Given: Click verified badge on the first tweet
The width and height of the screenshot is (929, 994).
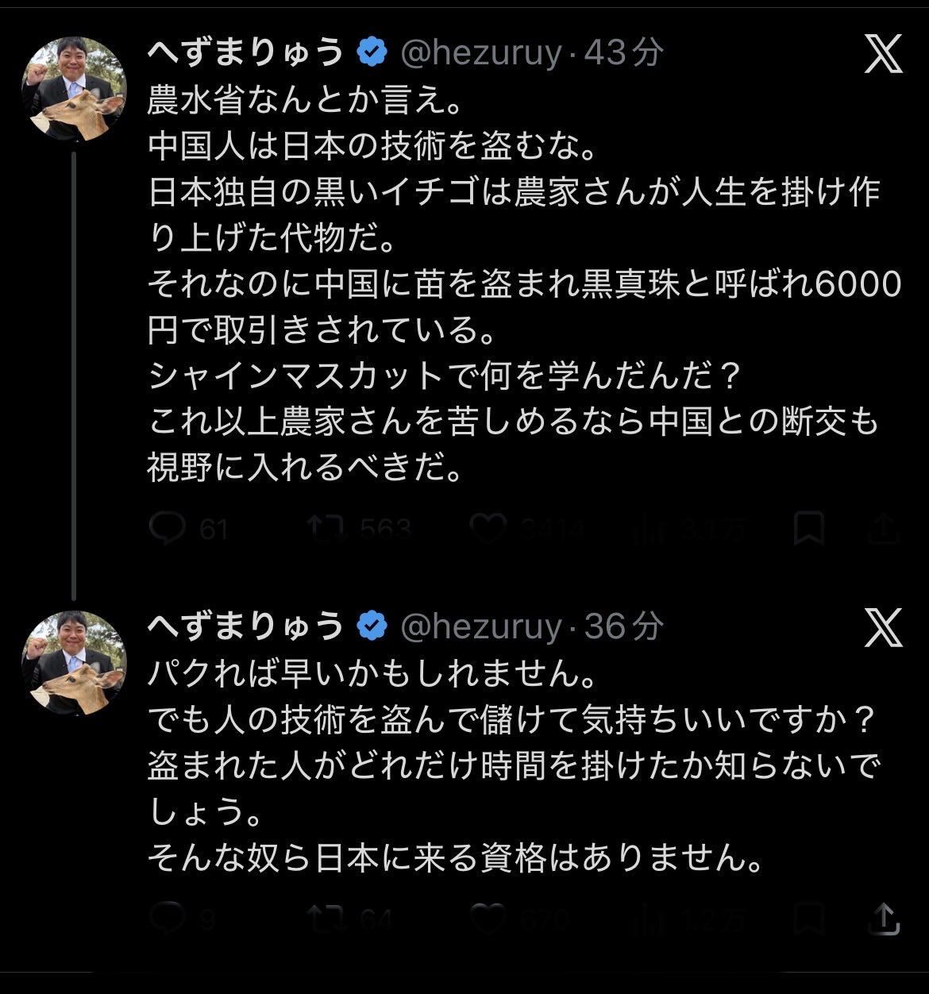Looking at the screenshot, I should 372,53.
